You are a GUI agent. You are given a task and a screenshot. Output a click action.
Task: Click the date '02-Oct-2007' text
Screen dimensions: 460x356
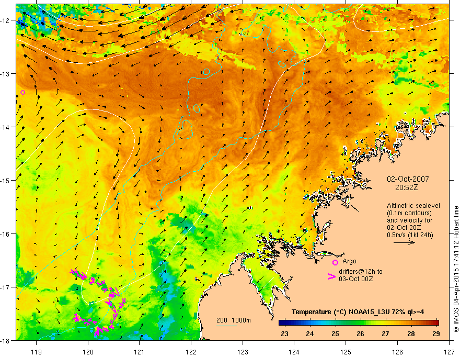[x=408, y=179]
